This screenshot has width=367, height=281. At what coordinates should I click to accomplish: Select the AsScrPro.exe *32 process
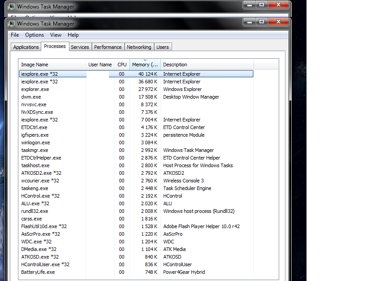pyautogui.click(x=136, y=234)
